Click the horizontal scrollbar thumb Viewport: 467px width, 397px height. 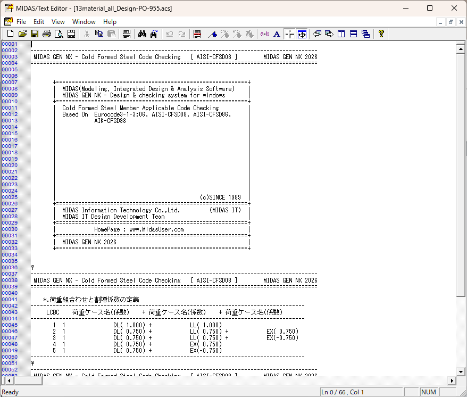click(28, 381)
